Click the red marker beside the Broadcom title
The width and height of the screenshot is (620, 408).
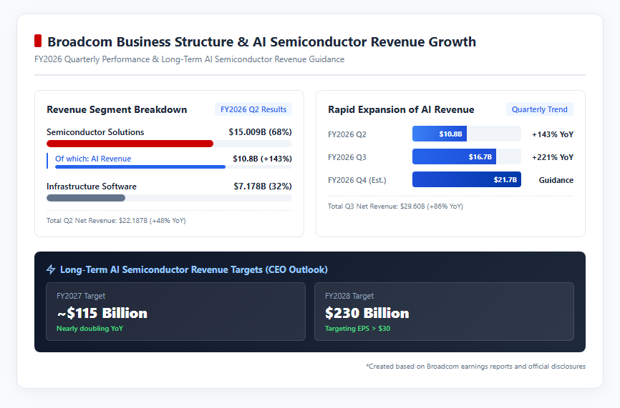(x=38, y=41)
